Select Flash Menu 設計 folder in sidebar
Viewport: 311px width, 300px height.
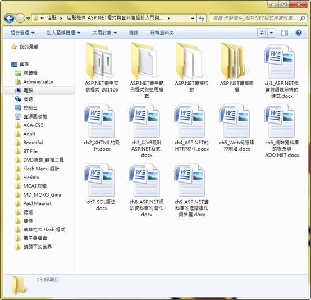pos(37,169)
